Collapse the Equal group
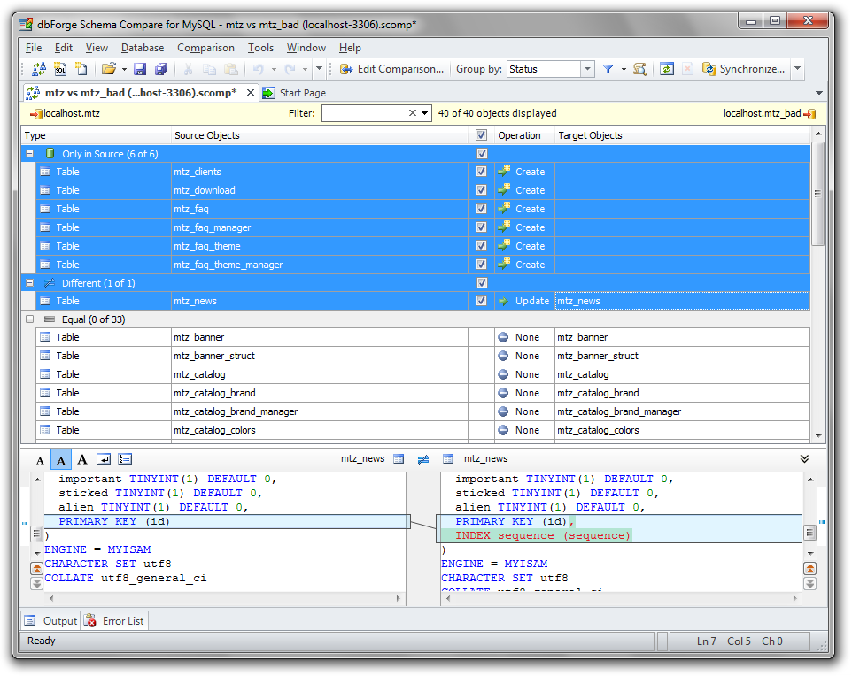Screen dimensions: 852x676 [30, 319]
